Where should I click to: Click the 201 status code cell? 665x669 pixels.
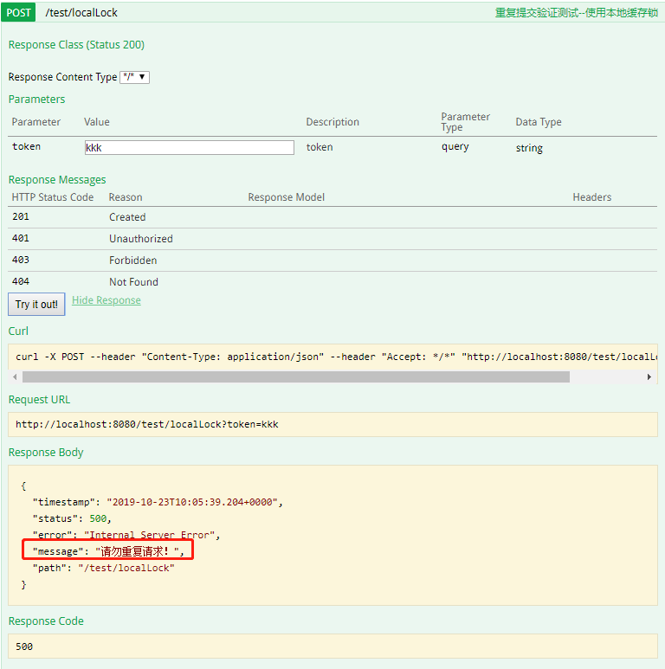(x=21, y=216)
